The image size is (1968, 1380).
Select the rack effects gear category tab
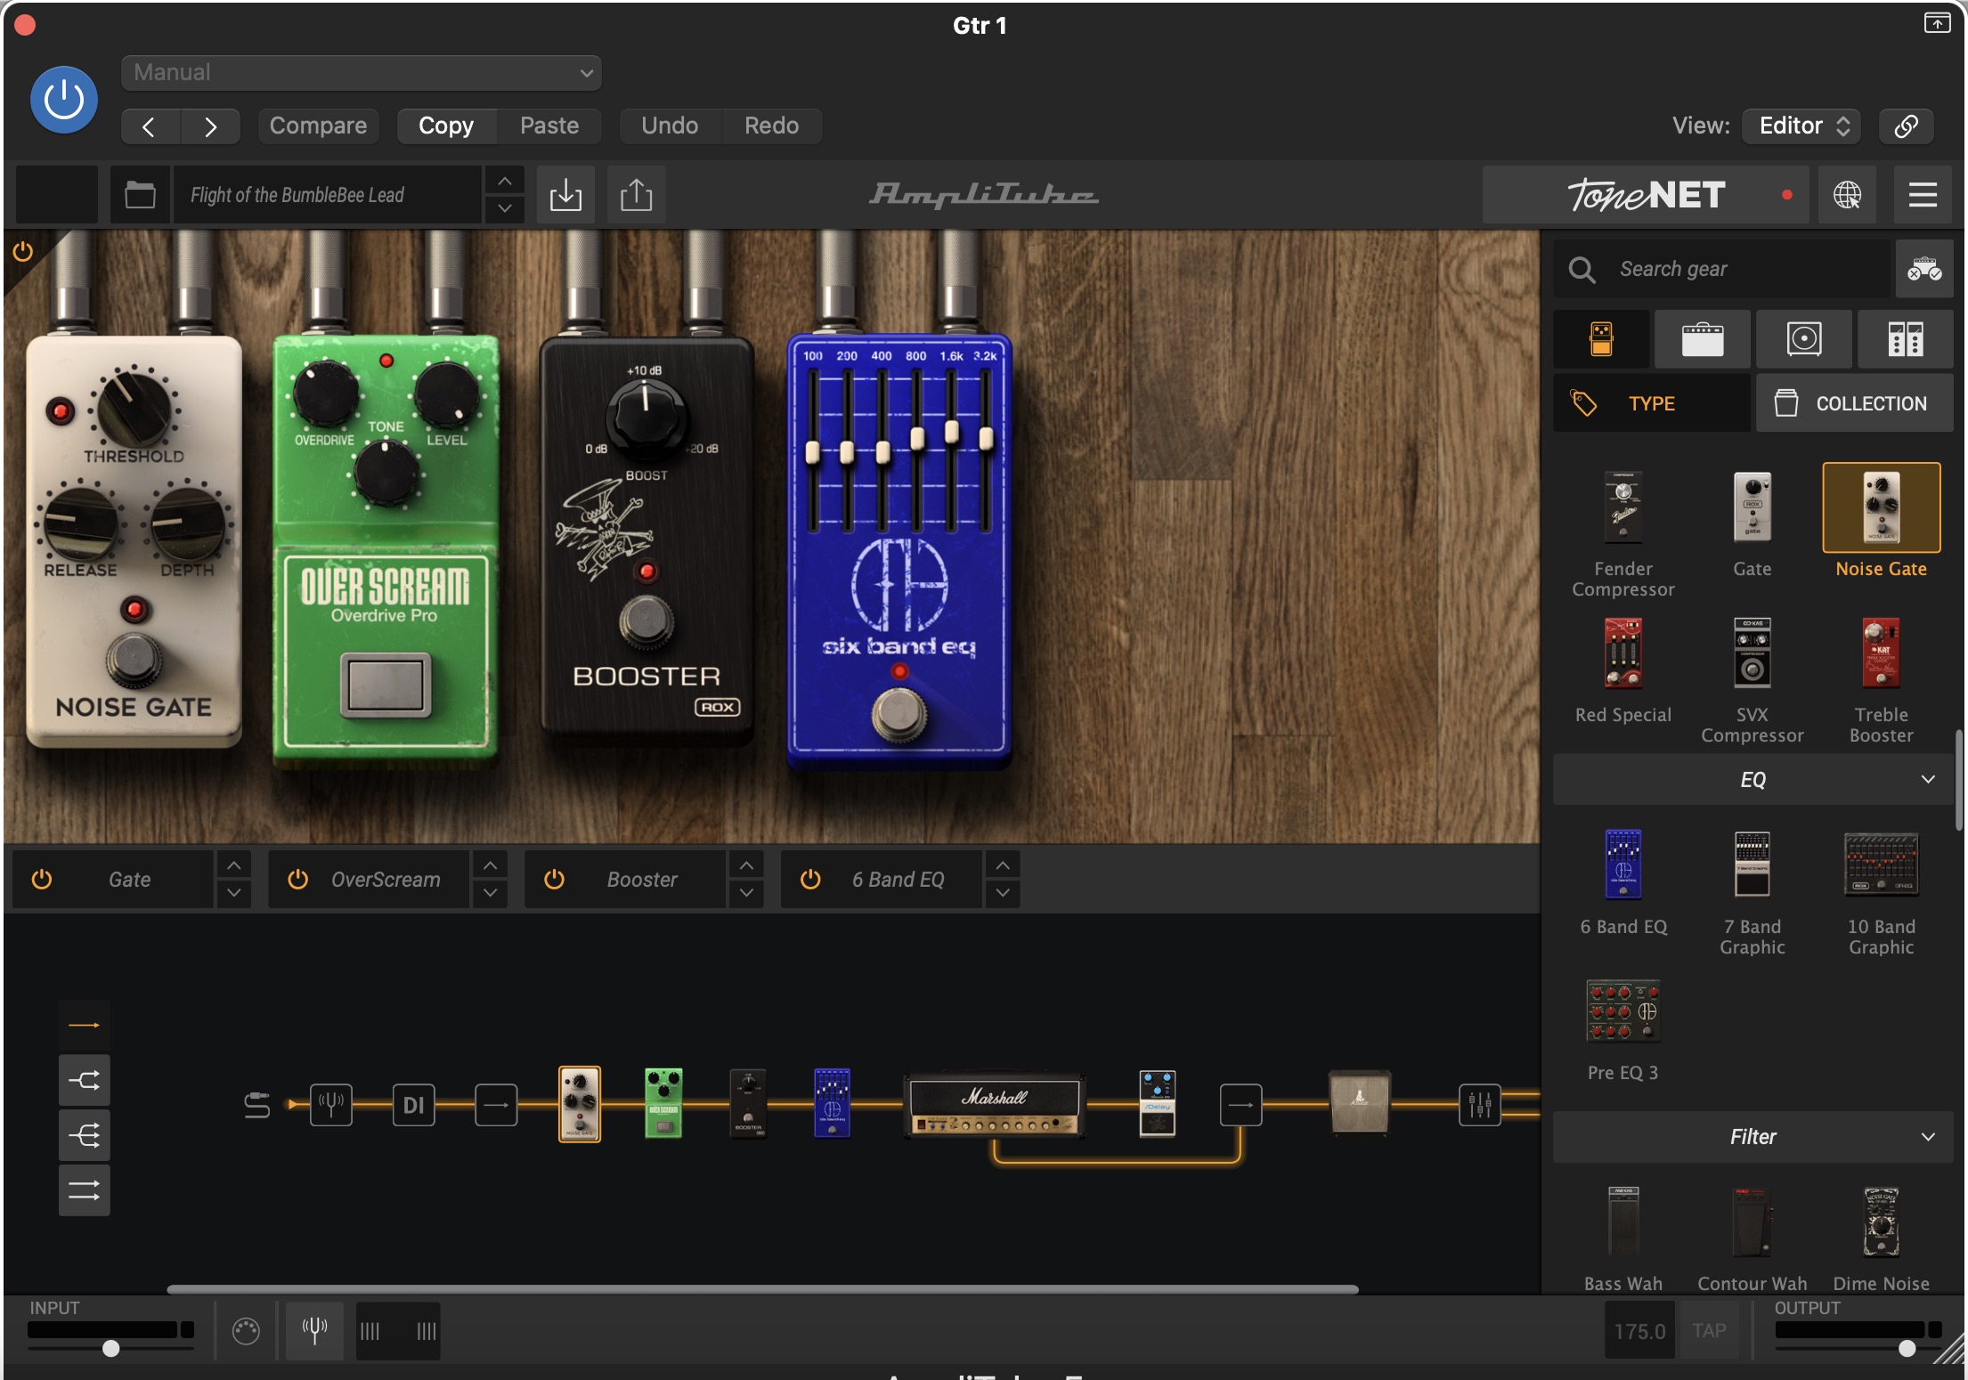point(1906,339)
